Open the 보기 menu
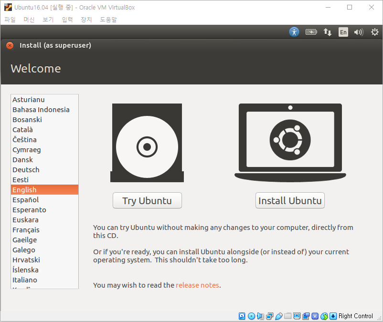The width and height of the screenshot is (383, 322). pyautogui.click(x=48, y=20)
